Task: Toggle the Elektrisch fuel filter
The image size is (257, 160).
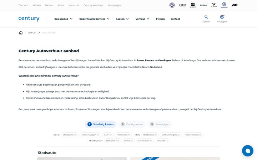Action: point(145,141)
